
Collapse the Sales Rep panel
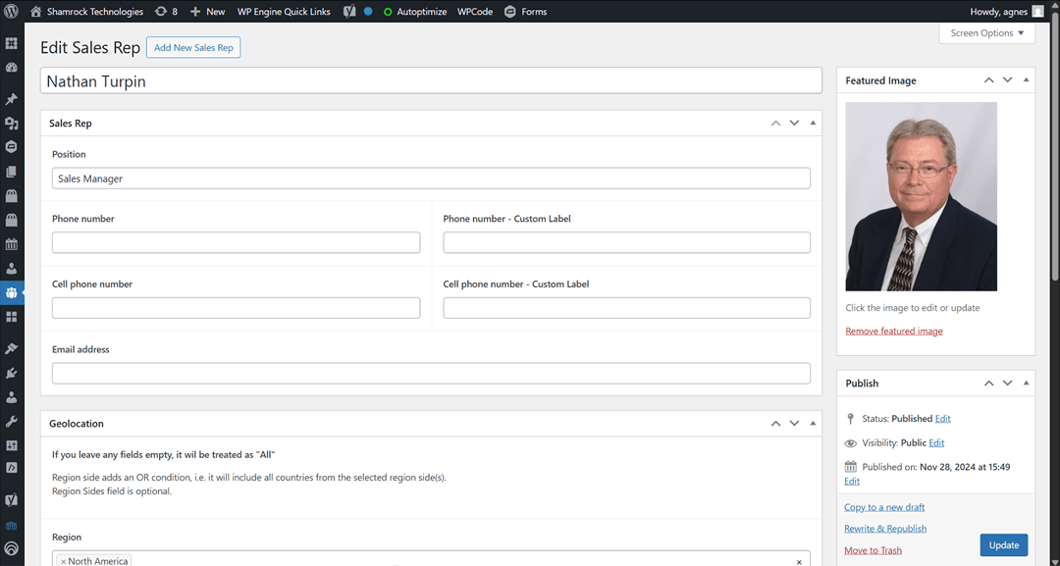813,122
